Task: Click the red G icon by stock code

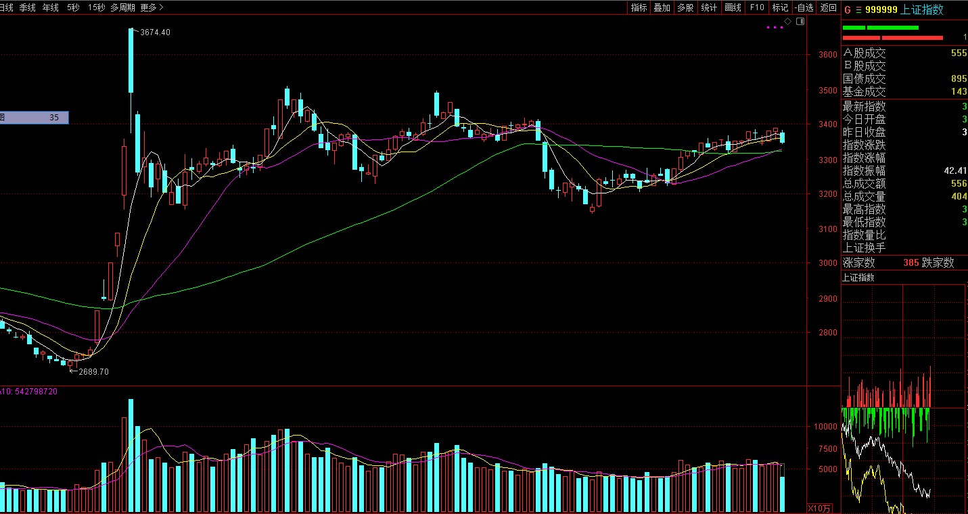Action: [x=848, y=9]
